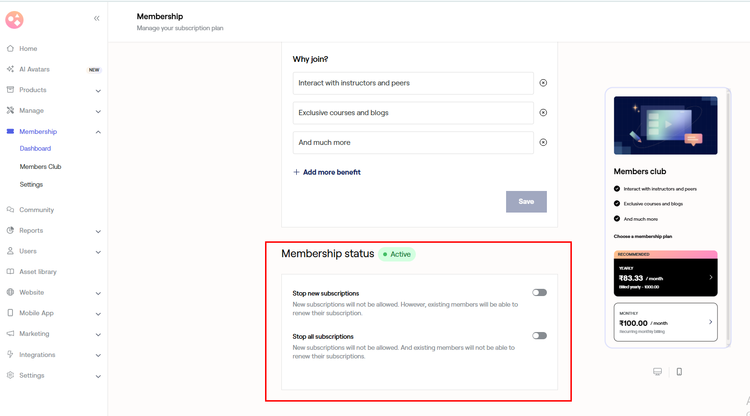Click the Members club preview banner image
The image size is (750, 416).
[665, 125]
